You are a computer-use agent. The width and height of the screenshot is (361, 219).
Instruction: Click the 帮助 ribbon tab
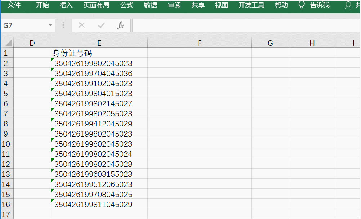pos(281,5)
